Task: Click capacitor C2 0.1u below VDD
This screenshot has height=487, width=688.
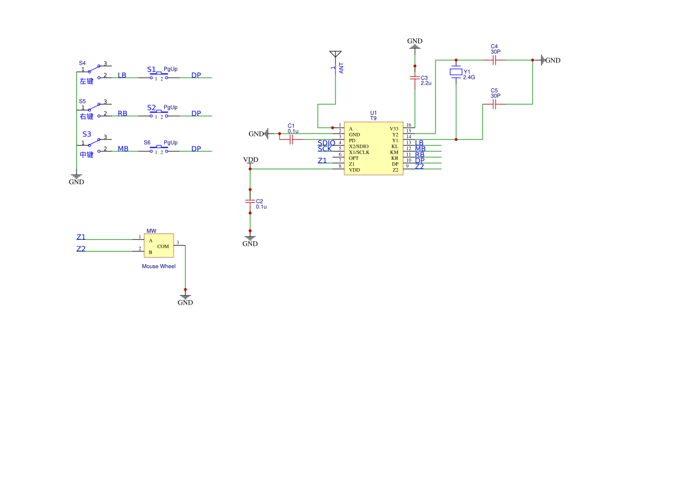Action: click(250, 202)
